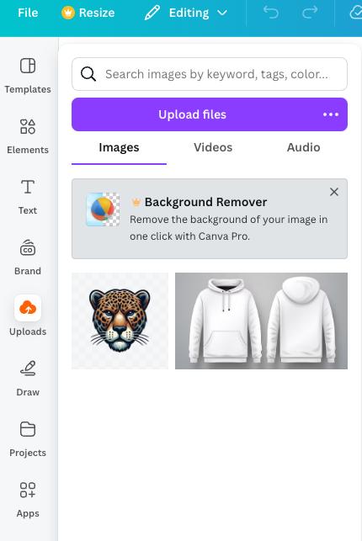Image resolution: width=362 pixels, height=541 pixels.
Task: Click Resize in the top bar
Action: (97, 13)
